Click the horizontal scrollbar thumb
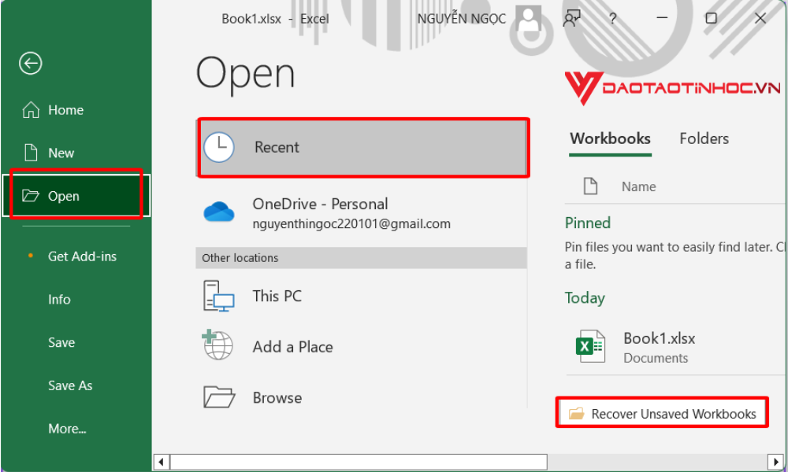Viewport: 788px width, 472px height. 359,462
